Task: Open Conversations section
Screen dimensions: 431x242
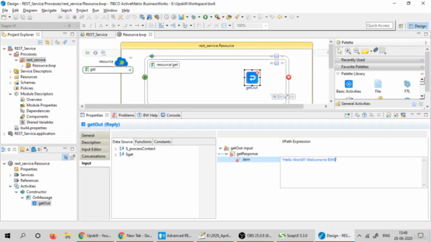Action: [94, 157]
